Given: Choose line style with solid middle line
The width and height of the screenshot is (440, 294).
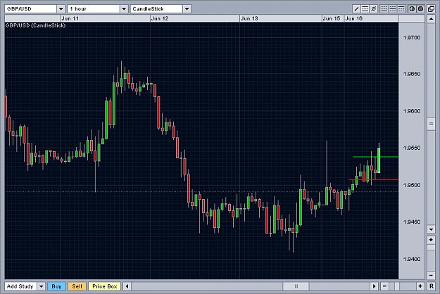Looking at the screenshot, I should (x=393, y=8).
